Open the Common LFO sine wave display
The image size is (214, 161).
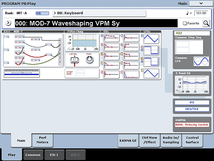point(201,61)
